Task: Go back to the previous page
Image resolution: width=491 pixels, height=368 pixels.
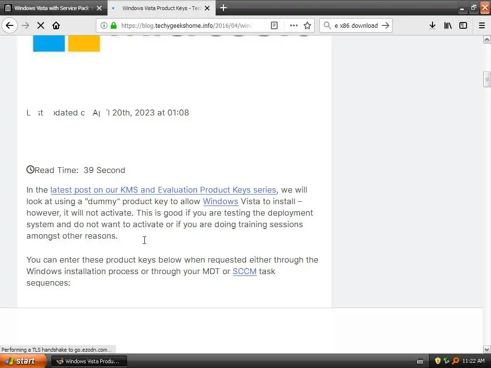Action: coord(10,25)
